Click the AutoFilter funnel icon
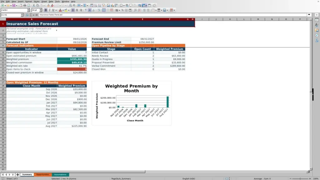Viewport: 320px width, 180px height. click(x=103, y=6)
